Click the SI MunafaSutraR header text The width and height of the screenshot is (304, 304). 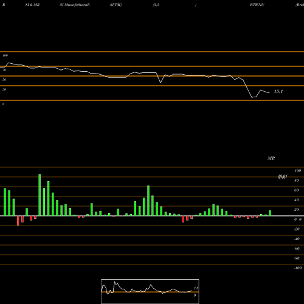click(75, 5)
